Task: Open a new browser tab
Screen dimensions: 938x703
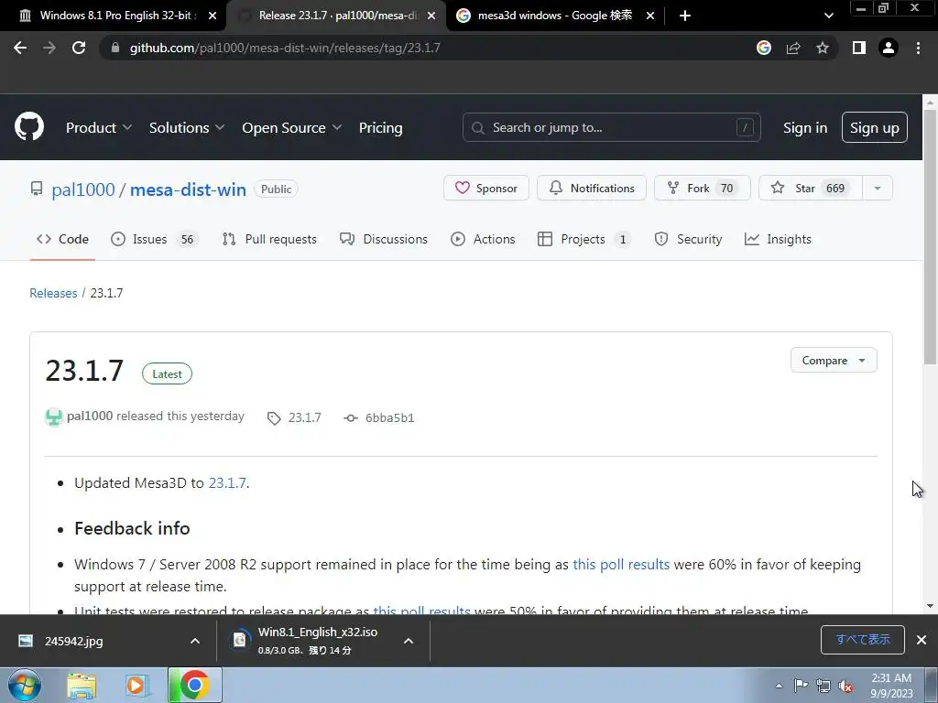Action: coord(685,16)
